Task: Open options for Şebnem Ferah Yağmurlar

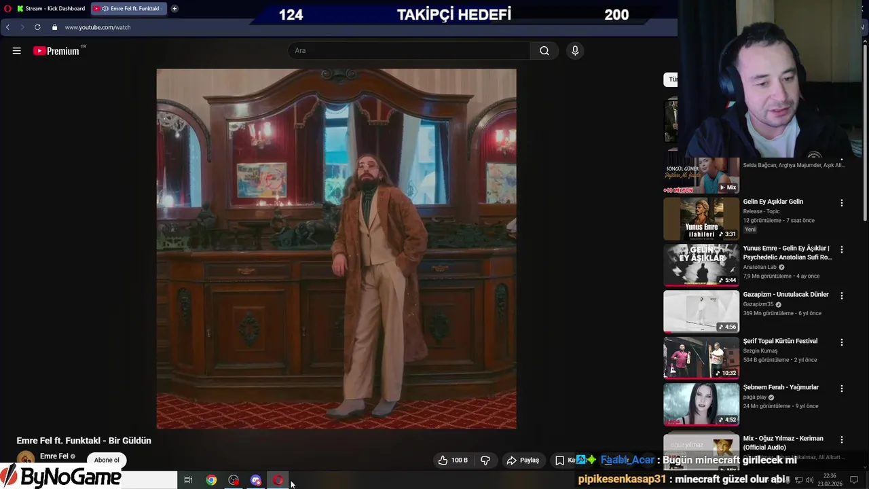Action: click(x=842, y=388)
